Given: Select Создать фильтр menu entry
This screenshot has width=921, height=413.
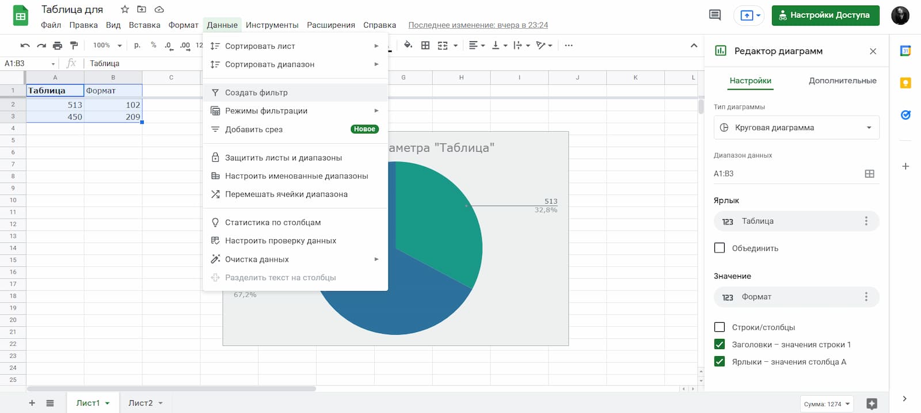Looking at the screenshot, I should click(x=256, y=93).
